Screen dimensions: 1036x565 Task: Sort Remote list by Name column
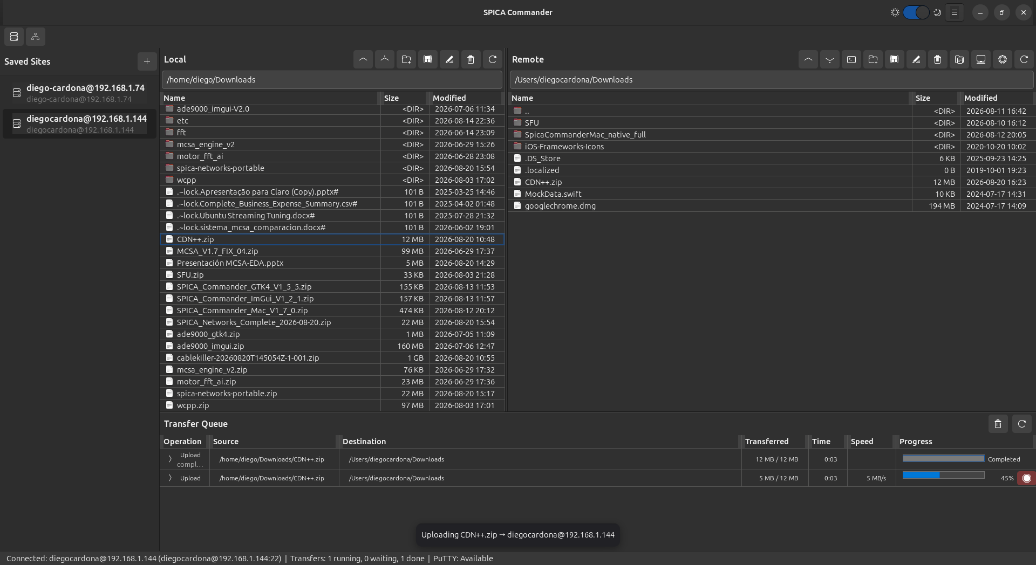[x=709, y=98]
